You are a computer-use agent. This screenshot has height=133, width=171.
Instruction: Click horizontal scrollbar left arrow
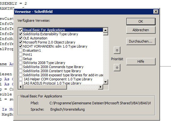coord(20,87)
